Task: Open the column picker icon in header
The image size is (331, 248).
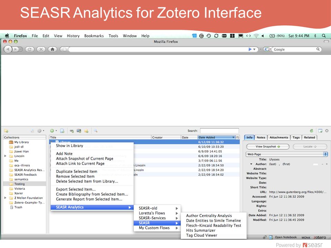Action: (238, 137)
